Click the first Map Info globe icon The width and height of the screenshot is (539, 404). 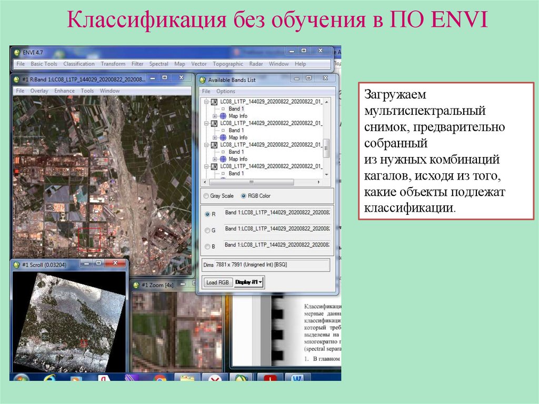click(x=223, y=116)
